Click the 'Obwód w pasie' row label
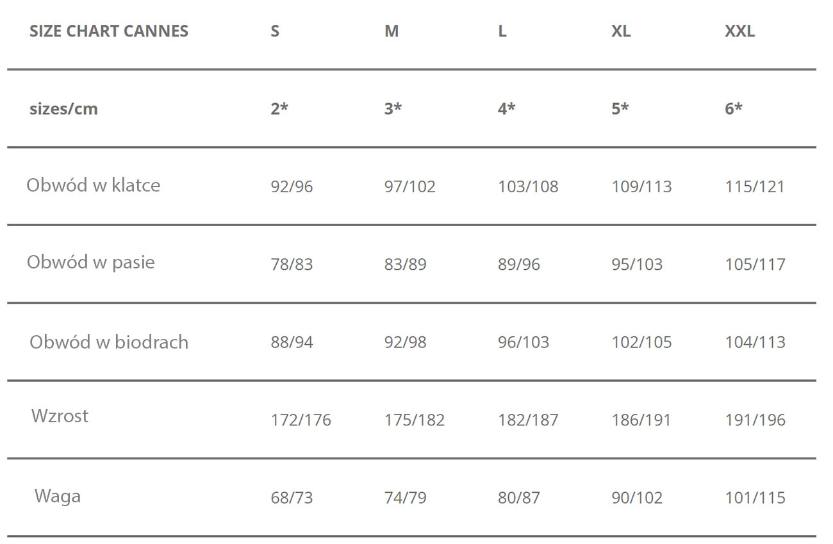833x544 pixels. tap(91, 262)
